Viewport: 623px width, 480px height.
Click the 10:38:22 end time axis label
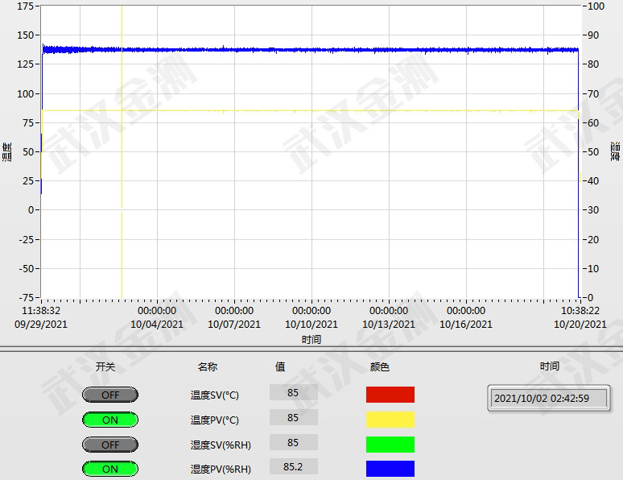[580, 310]
